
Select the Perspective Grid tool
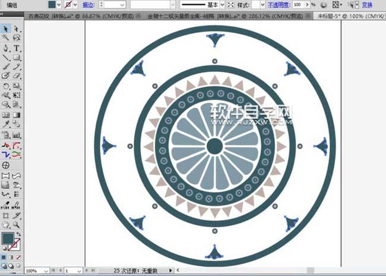[17, 104]
